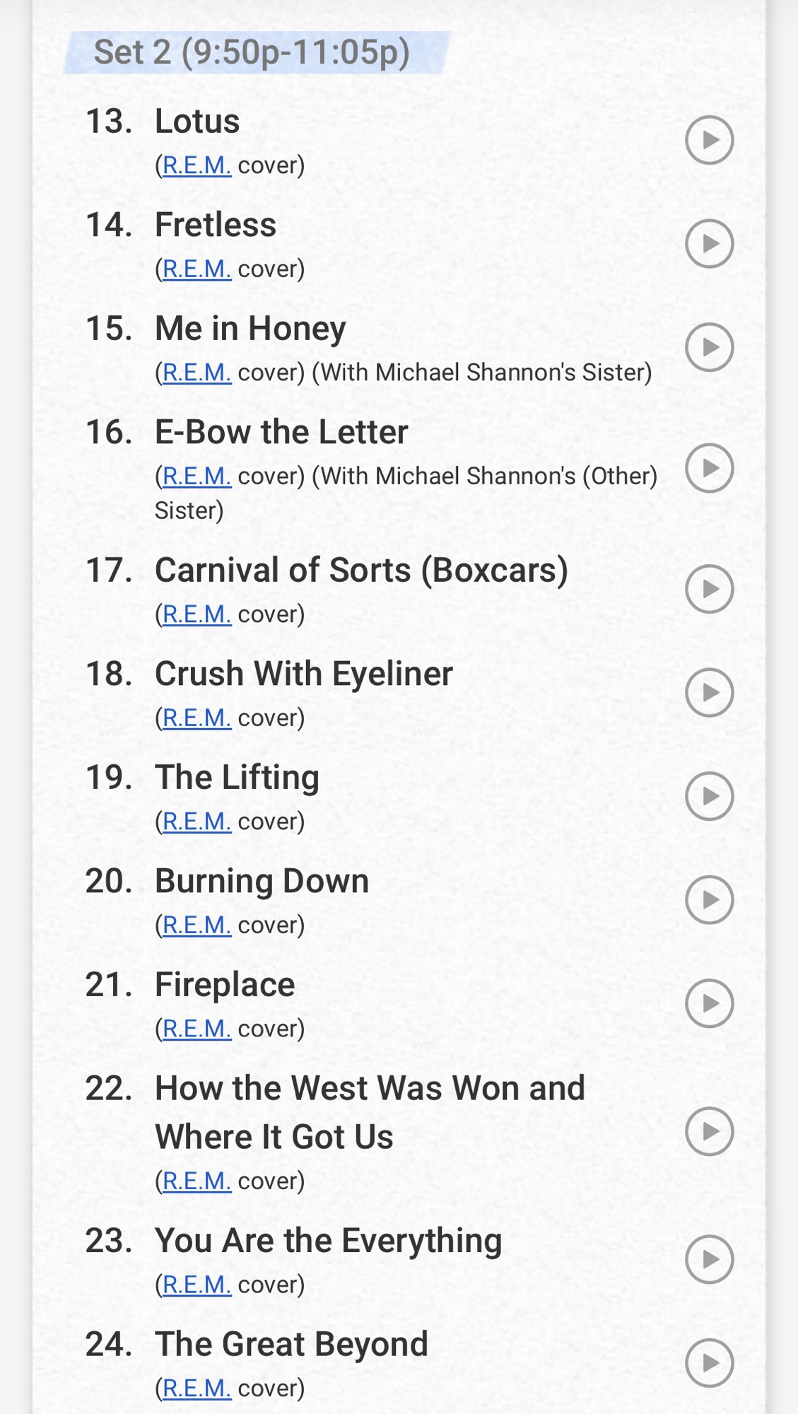
Task: Play E-Bow the Letter
Action: point(709,468)
